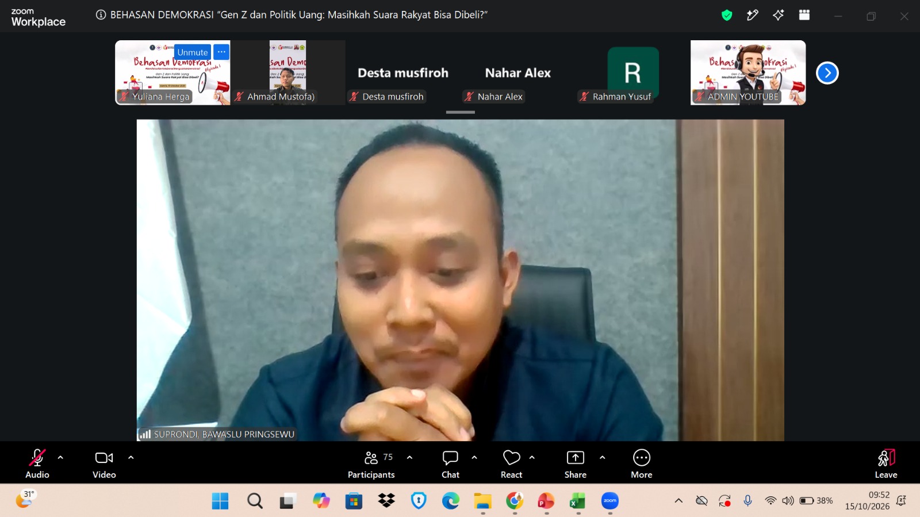Open the More options menu
Image resolution: width=920 pixels, height=517 pixels.
[x=642, y=464]
